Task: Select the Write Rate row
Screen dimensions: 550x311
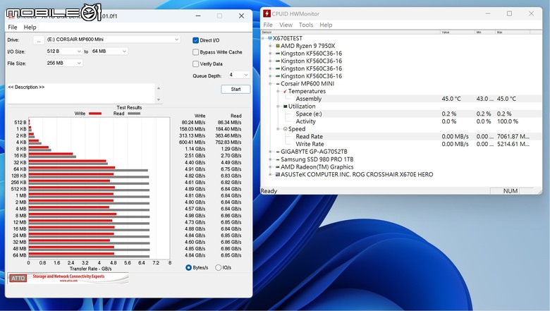Action: tap(401, 144)
